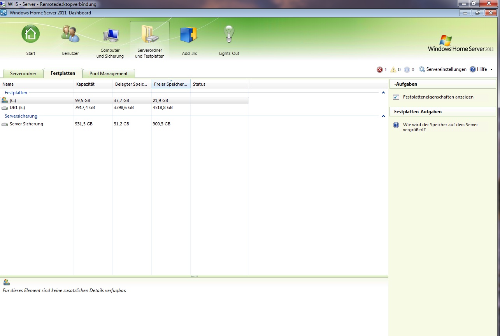Click the Festplatten-Aufgaben panel header

tap(443, 112)
